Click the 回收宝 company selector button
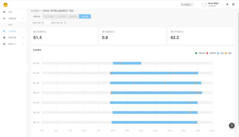Screen dimensions: 239x137 (187, 4)
